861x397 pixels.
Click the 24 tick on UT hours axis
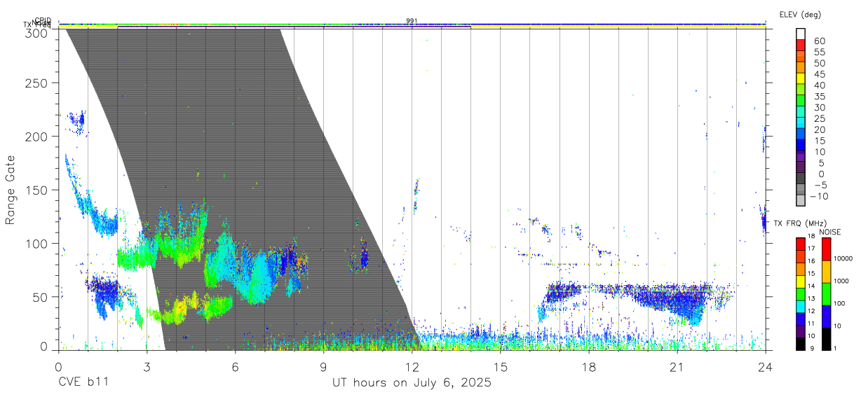click(766, 367)
